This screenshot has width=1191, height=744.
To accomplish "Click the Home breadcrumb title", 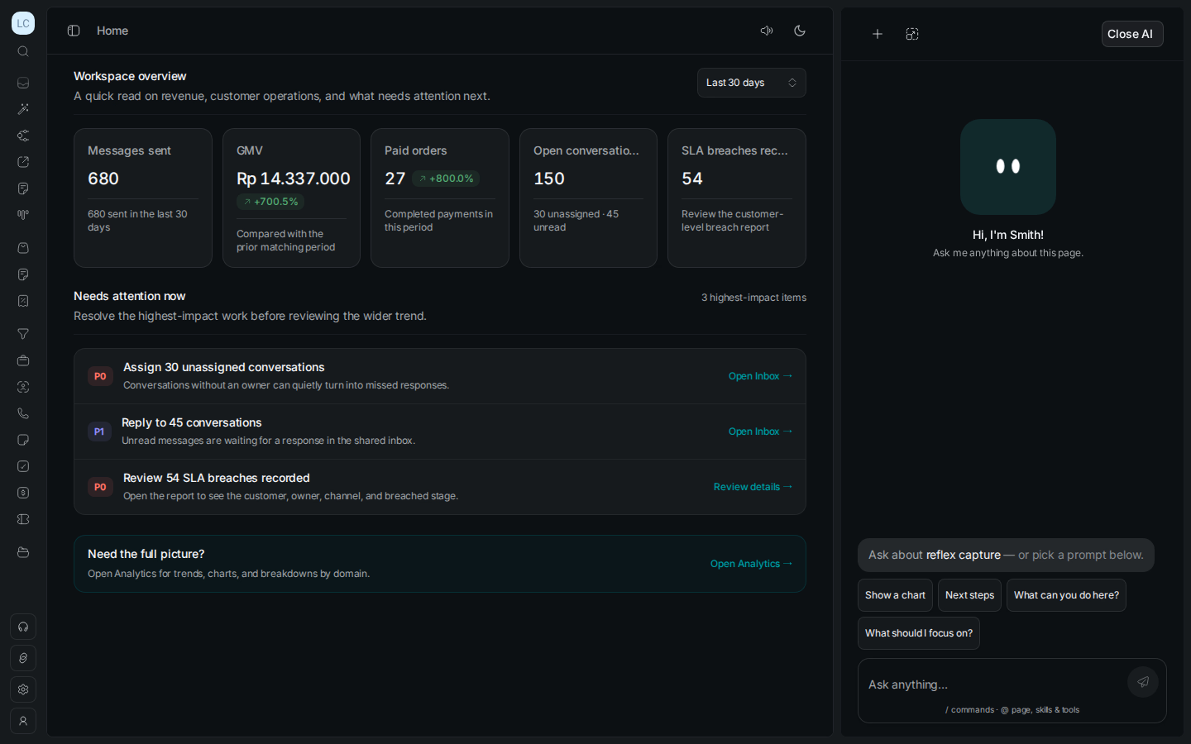I will (112, 31).
